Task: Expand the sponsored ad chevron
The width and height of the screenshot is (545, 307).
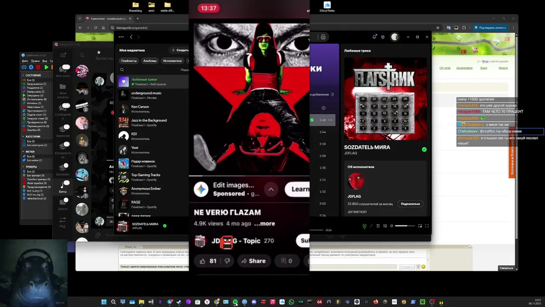Action: click(271, 189)
